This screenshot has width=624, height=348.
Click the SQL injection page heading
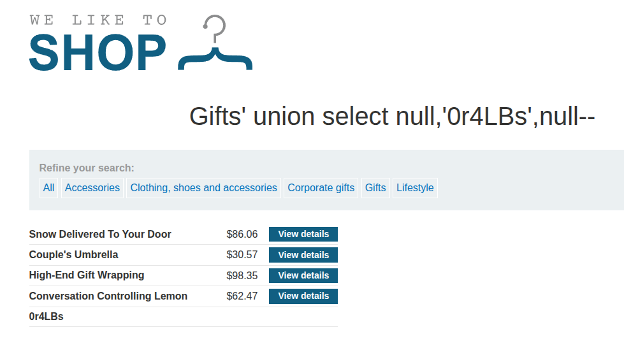392,116
